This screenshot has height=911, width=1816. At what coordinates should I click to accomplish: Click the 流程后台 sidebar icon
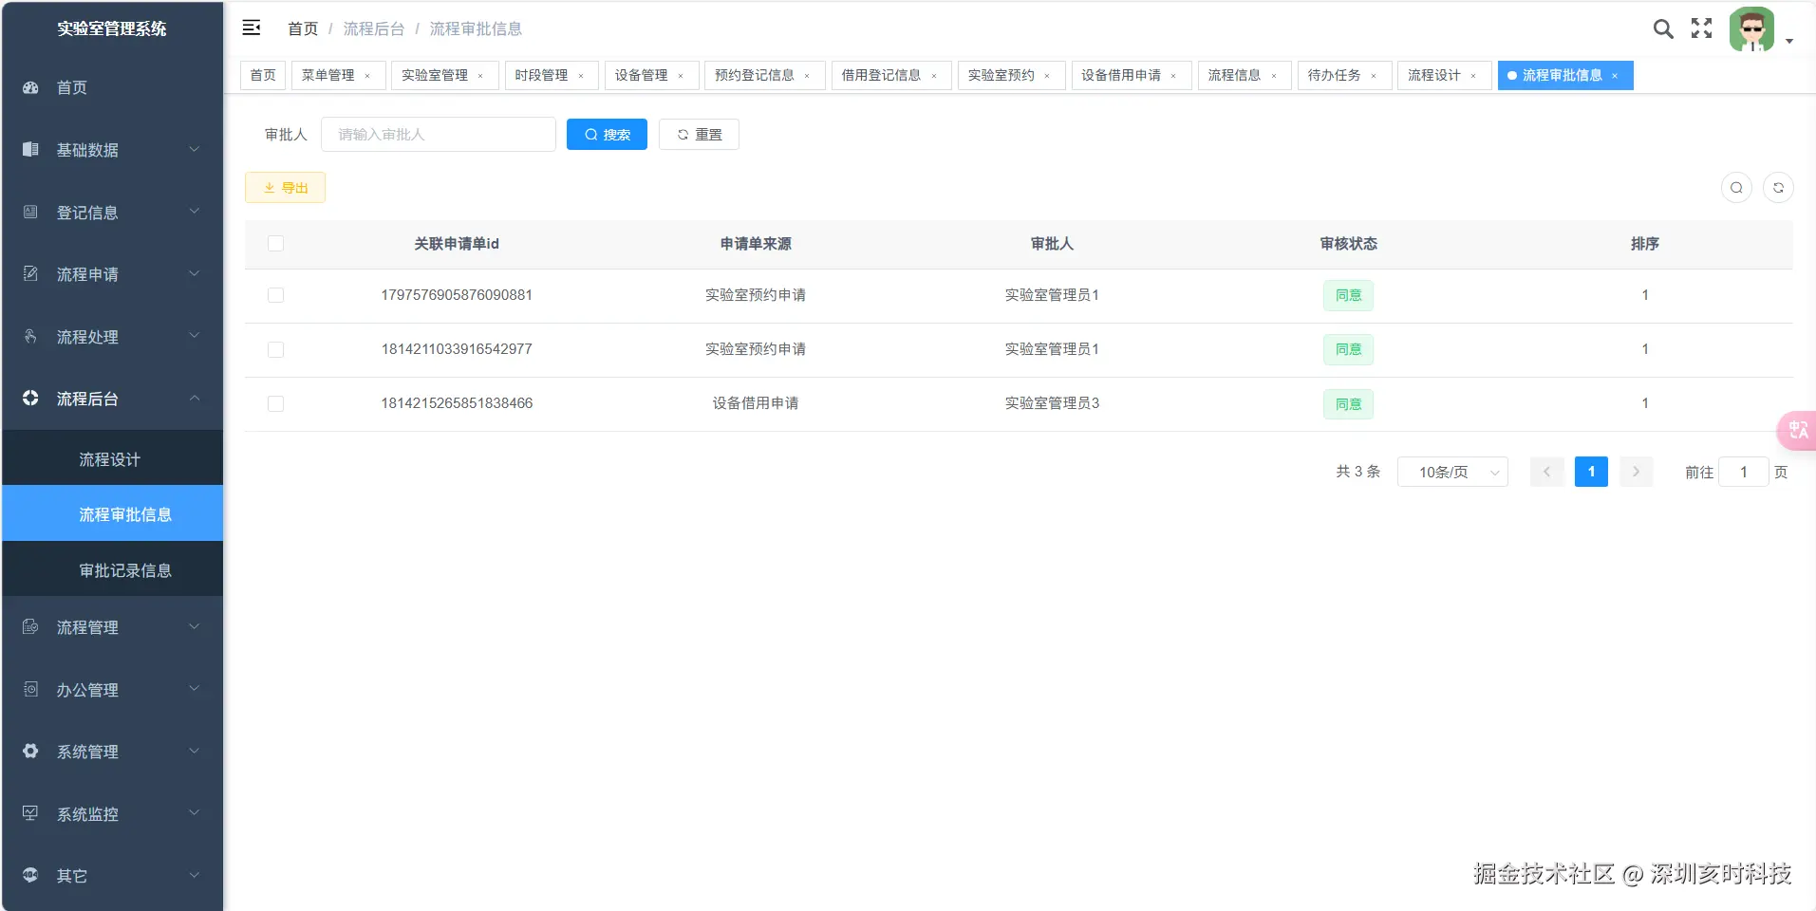[x=30, y=399]
